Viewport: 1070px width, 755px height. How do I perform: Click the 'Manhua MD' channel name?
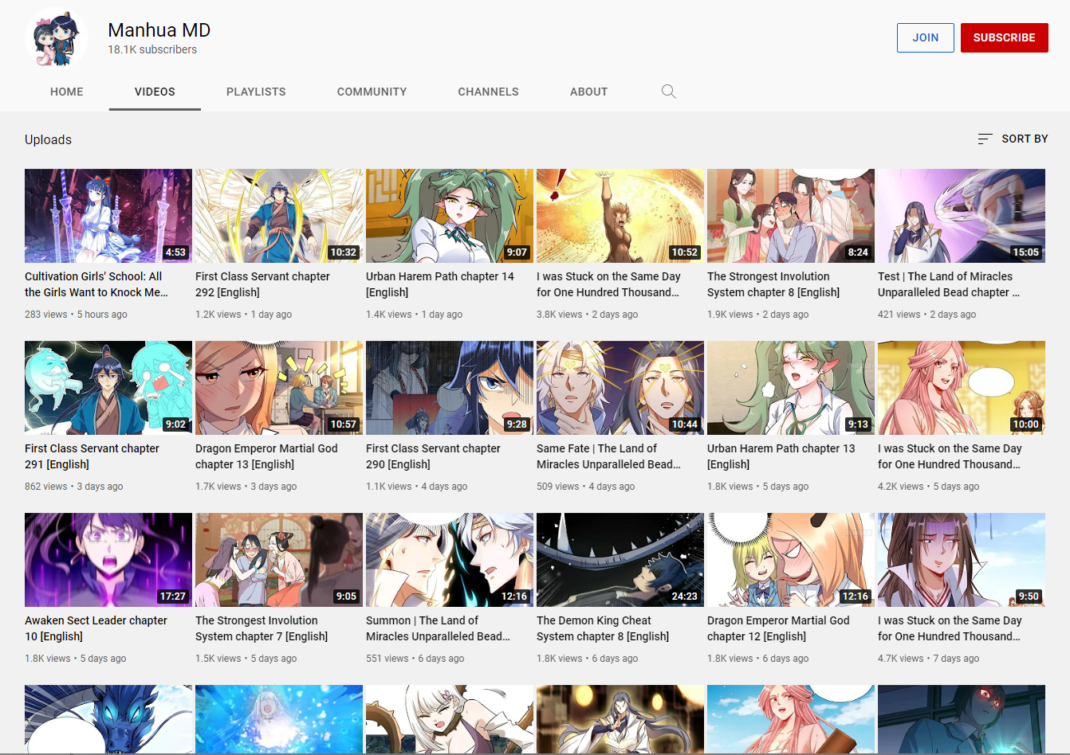[159, 30]
